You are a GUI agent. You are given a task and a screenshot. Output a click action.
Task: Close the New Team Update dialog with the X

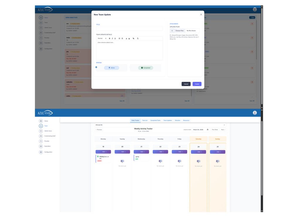[x=201, y=14]
